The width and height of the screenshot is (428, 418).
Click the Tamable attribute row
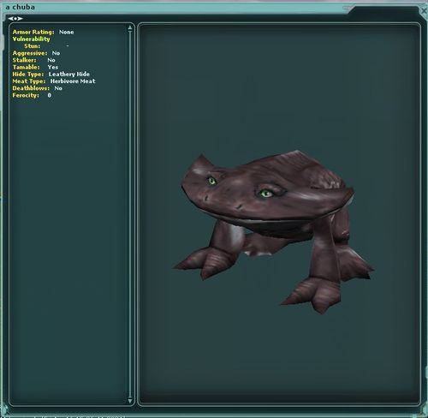coord(35,67)
